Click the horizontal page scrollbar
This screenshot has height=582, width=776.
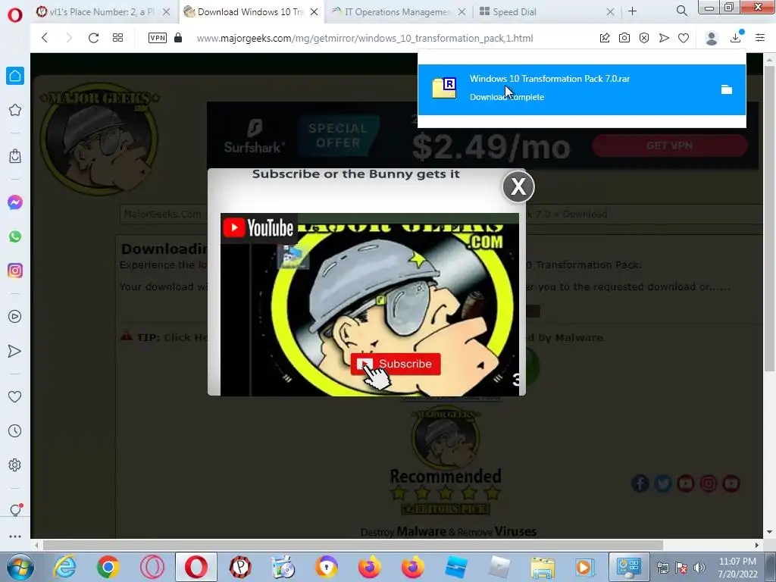(x=353, y=545)
